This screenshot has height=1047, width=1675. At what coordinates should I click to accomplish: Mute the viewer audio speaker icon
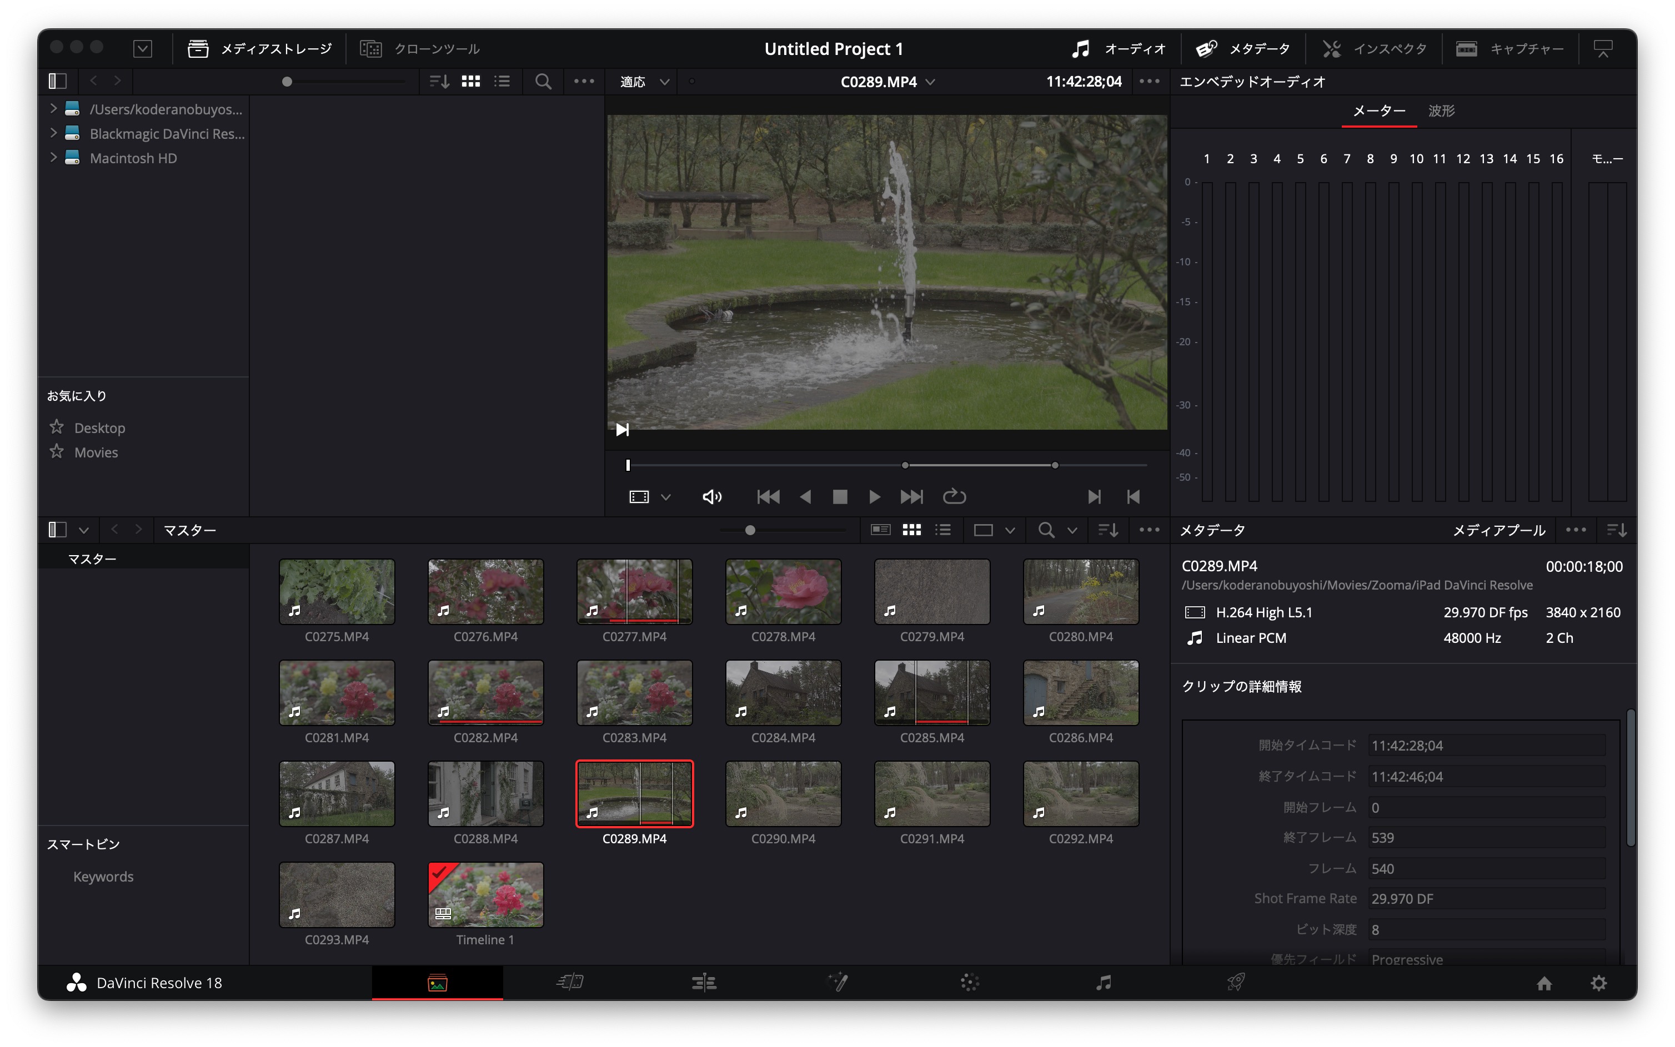[711, 496]
